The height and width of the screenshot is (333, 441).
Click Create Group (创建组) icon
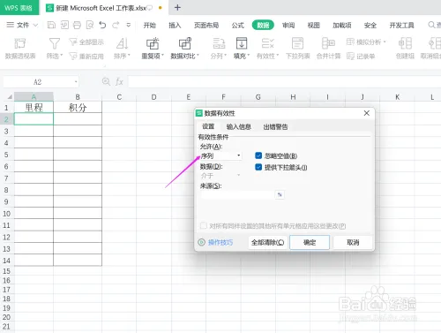[405, 49]
